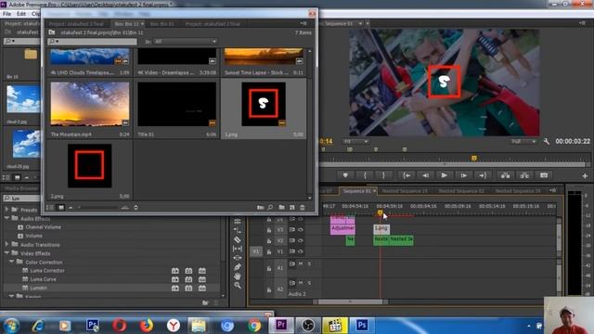Viewport: 594px width, 334px height.
Task: Select the Channel Volume audio effect
Action: point(44,226)
